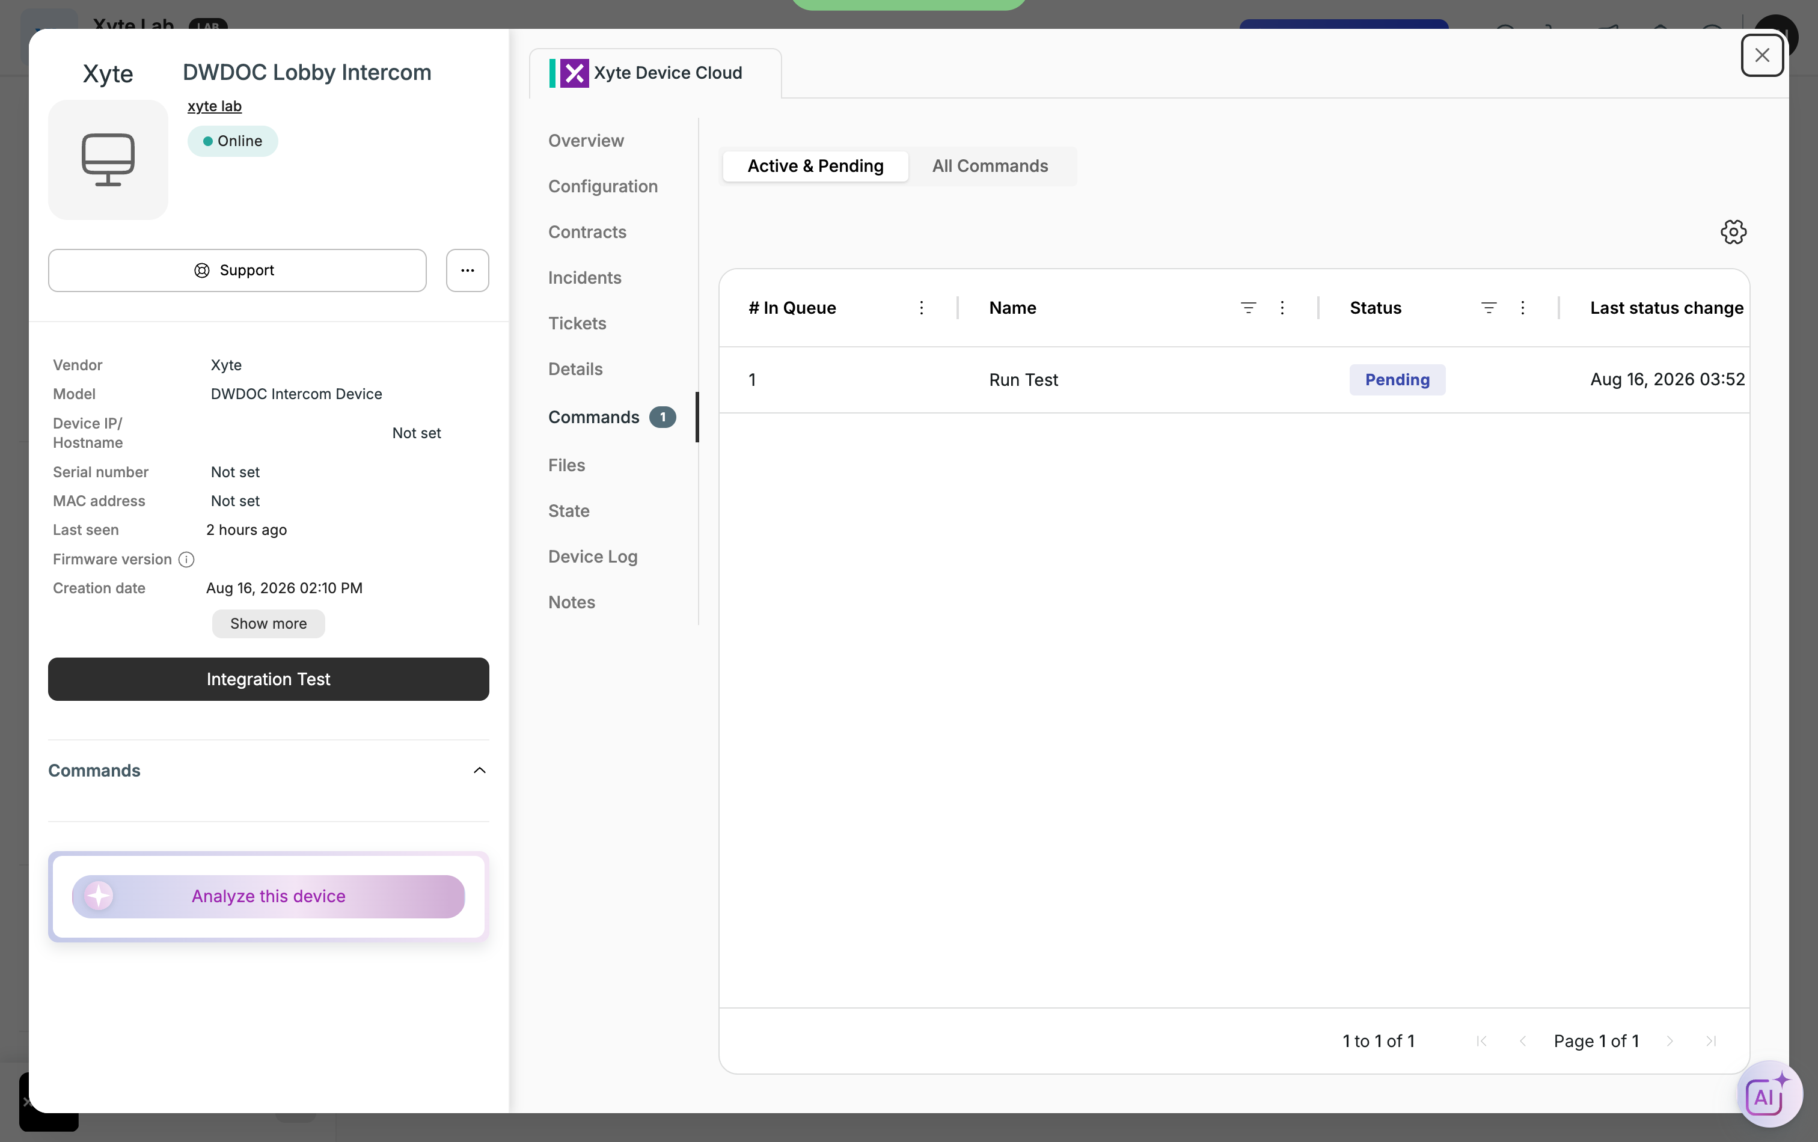Run the Integration Test button
The height and width of the screenshot is (1142, 1818).
point(268,679)
